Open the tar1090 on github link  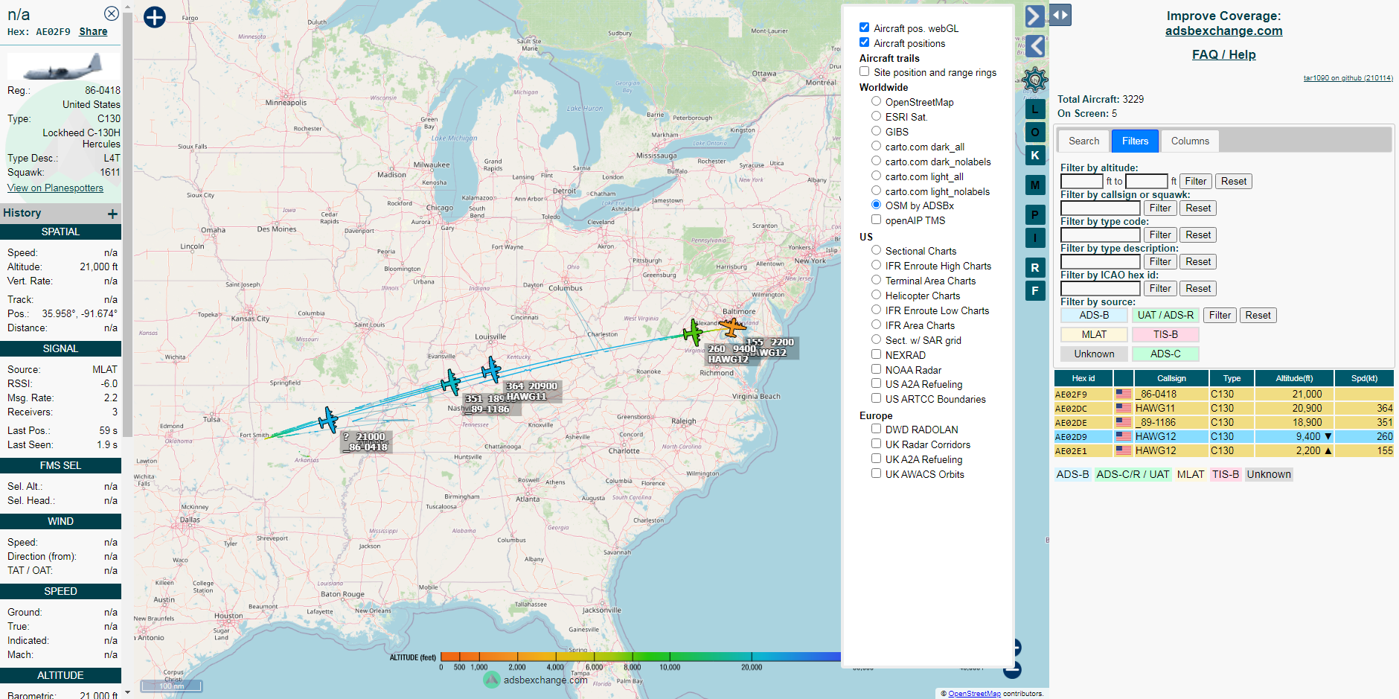click(1348, 77)
